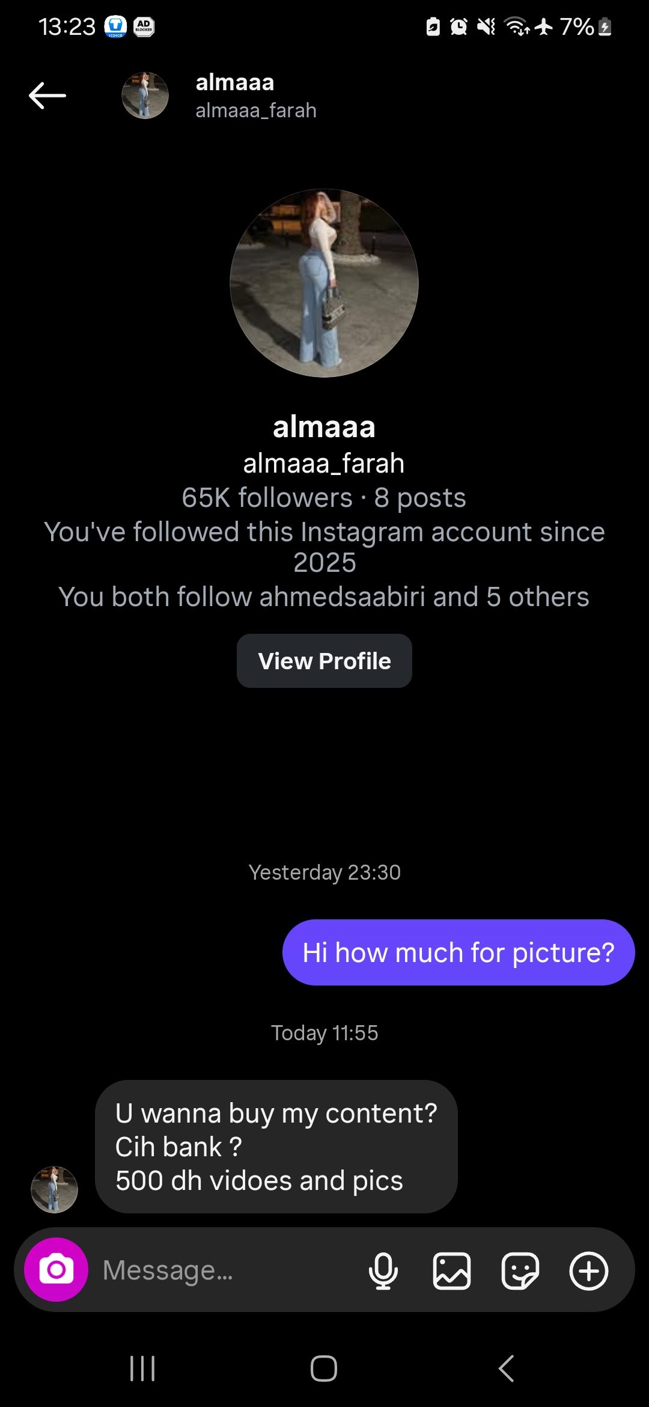Tap sender avatar beside received message
Screen dimensions: 649x1407
pyautogui.click(x=54, y=1189)
